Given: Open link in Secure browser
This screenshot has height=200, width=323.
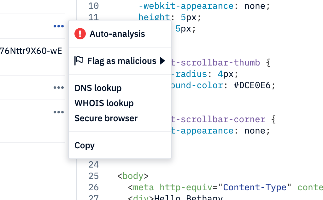Looking at the screenshot, I should click(106, 118).
